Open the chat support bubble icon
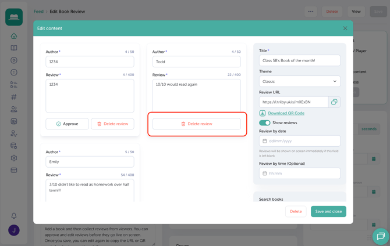The image size is (390, 246). pos(381,236)
